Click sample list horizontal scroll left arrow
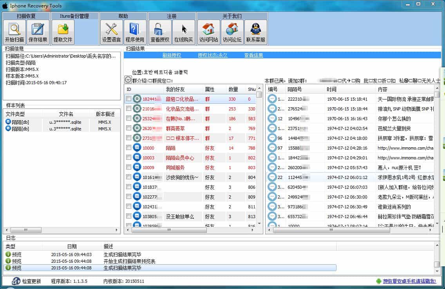The height and width of the screenshot is (289, 445). tap(7, 230)
